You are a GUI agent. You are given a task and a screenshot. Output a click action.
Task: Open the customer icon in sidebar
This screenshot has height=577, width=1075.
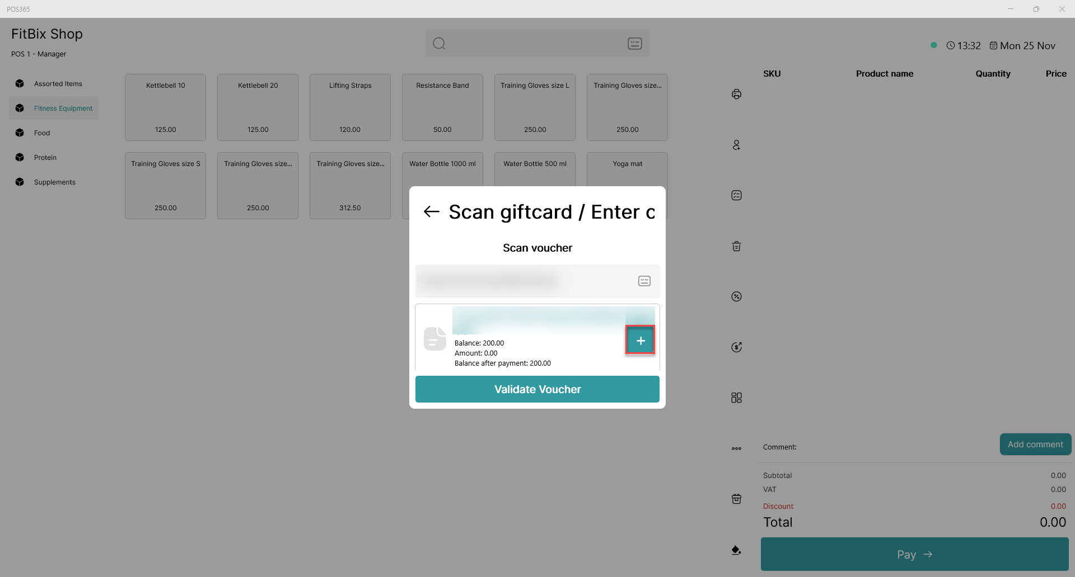coord(736,145)
